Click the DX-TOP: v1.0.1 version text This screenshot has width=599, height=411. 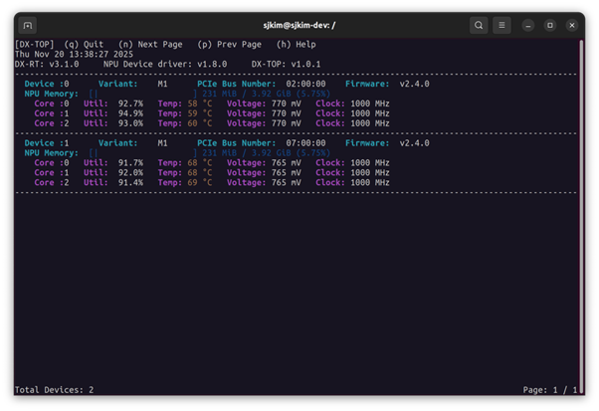click(x=287, y=64)
